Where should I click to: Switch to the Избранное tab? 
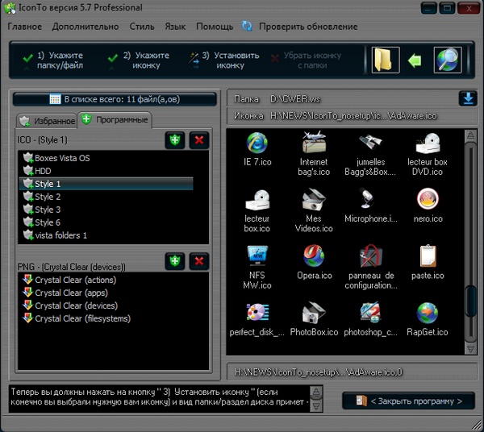click(46, 121)
